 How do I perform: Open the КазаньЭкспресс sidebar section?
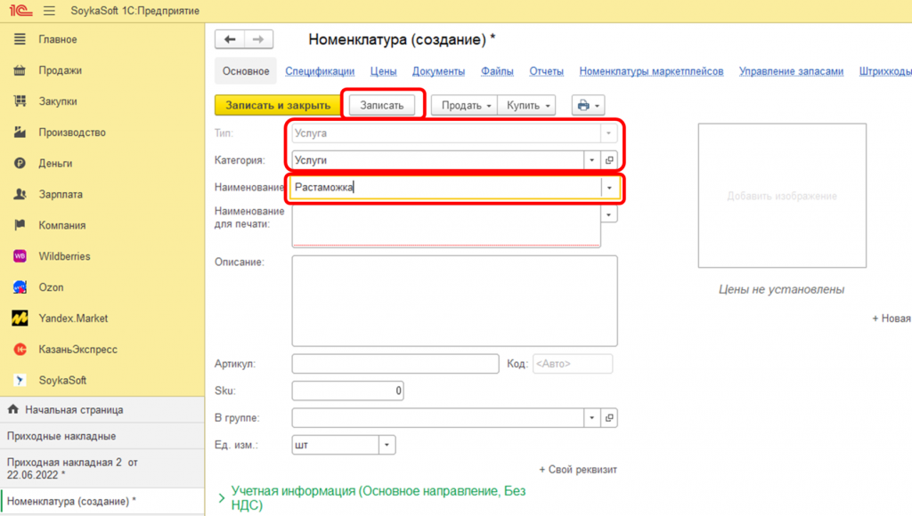pos(77,350)
